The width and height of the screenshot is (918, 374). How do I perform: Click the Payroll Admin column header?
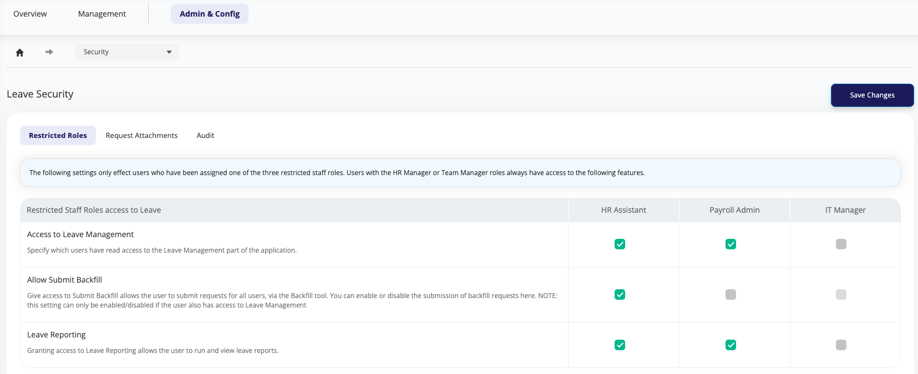point(734,210)
